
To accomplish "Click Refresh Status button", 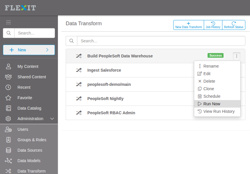I will [x=234, y=25].
